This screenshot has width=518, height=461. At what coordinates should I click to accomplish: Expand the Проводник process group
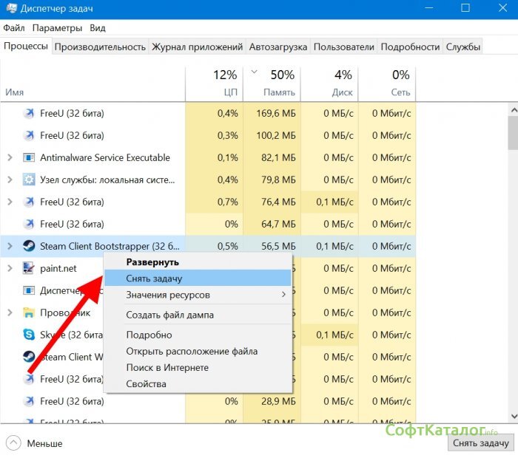10,313
